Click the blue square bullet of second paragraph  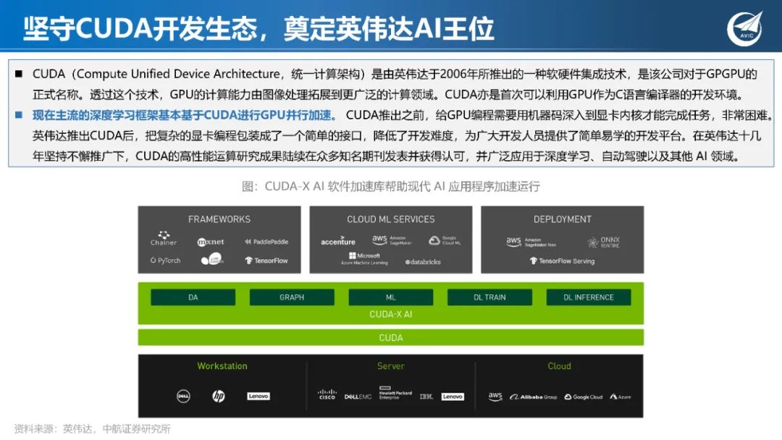coord(19,115)
